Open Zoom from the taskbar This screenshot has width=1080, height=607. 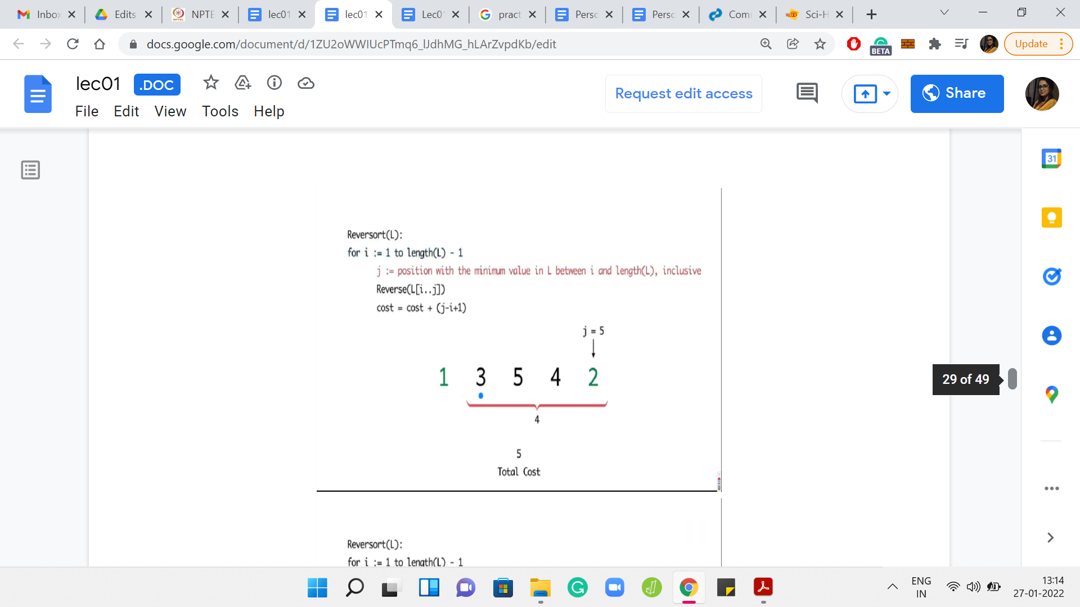coord(614,588)
